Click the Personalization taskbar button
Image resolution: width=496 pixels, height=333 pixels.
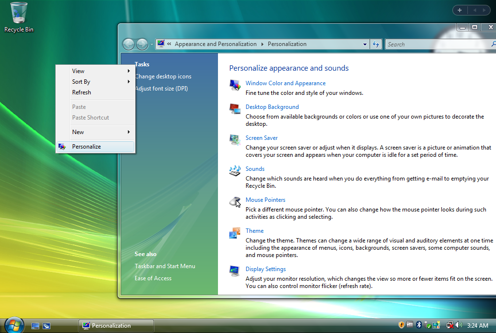pyautogui.click(x=116, y=326)
